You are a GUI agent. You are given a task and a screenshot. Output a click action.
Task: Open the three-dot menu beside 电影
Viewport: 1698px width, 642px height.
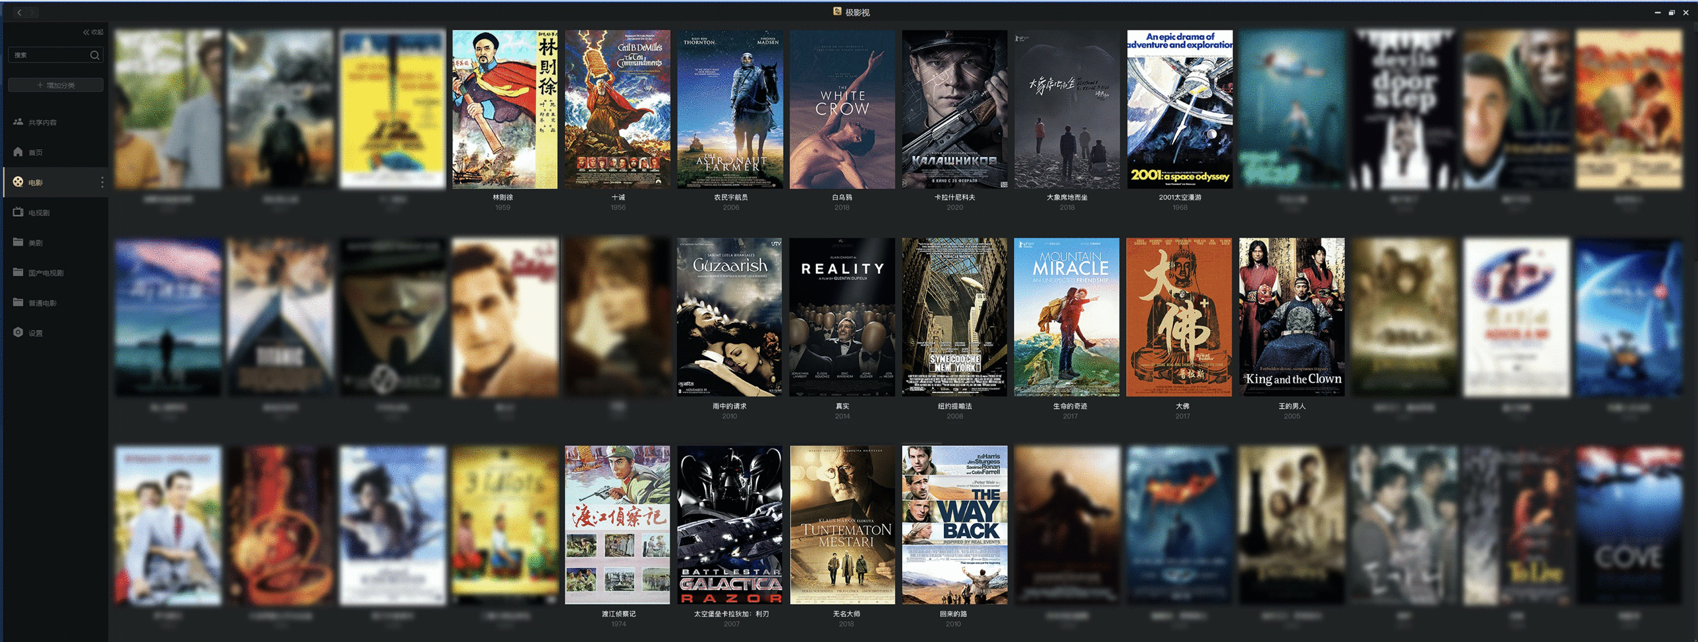click(102, 183)
